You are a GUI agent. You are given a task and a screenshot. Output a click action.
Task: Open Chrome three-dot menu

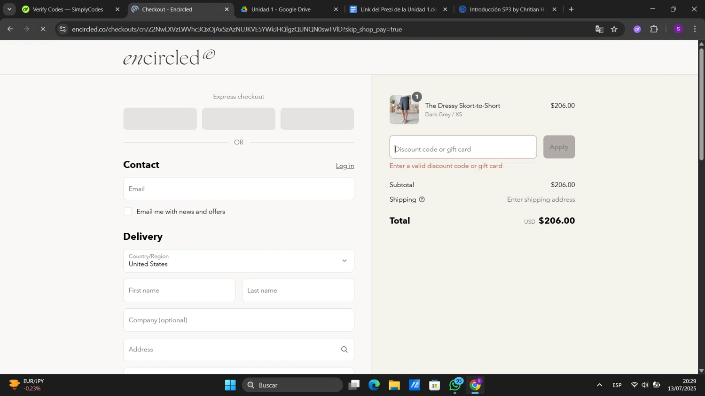695,29
